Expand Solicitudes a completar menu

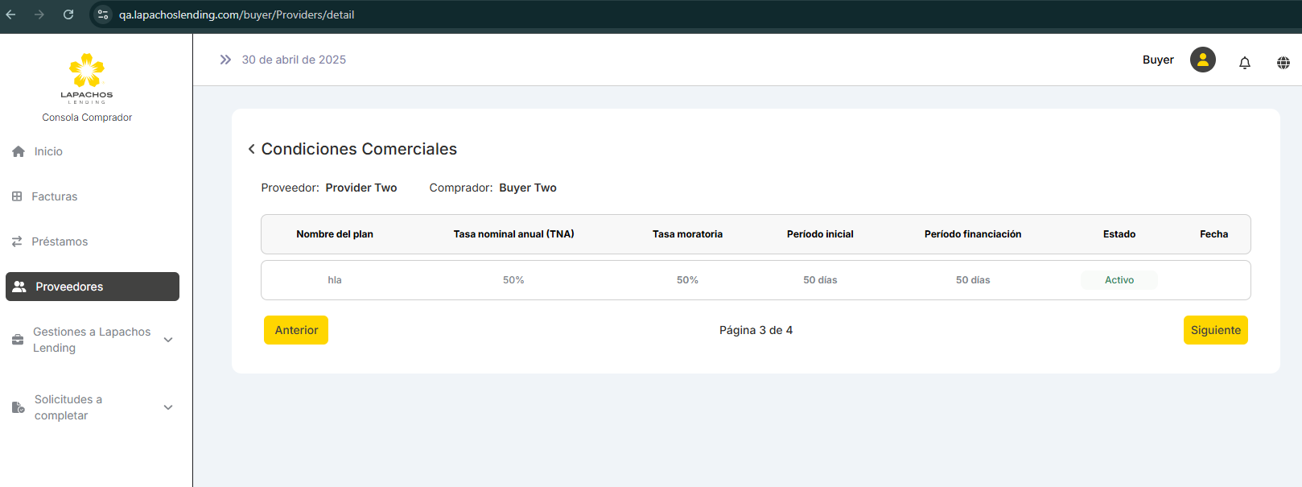click(168, 407)
